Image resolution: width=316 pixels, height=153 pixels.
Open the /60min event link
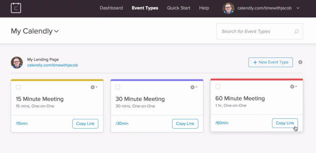tap(222, 123)
